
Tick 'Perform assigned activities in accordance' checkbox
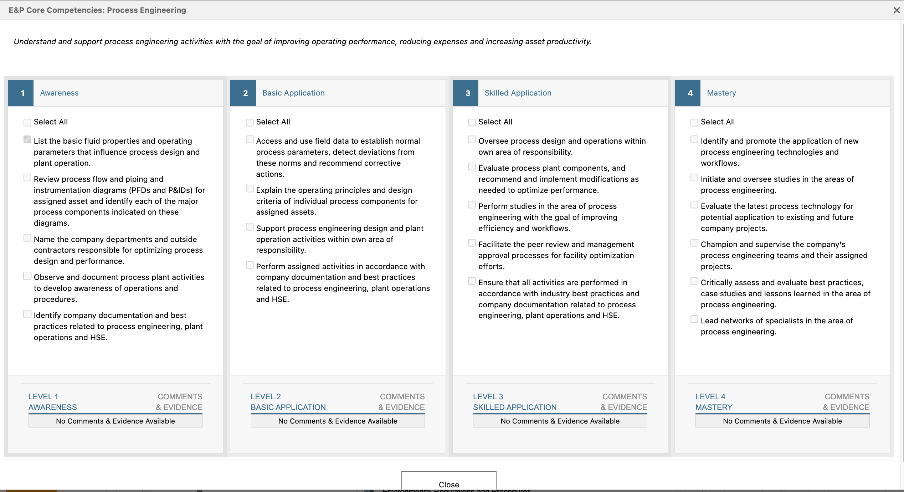[250, 265]
